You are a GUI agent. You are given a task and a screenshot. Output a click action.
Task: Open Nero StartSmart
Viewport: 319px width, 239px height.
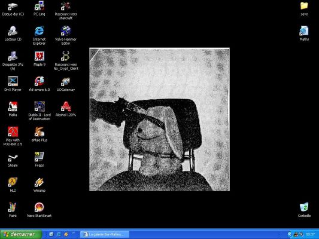point(40,210)
